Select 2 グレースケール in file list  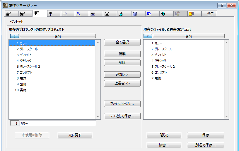click(184, 49)
